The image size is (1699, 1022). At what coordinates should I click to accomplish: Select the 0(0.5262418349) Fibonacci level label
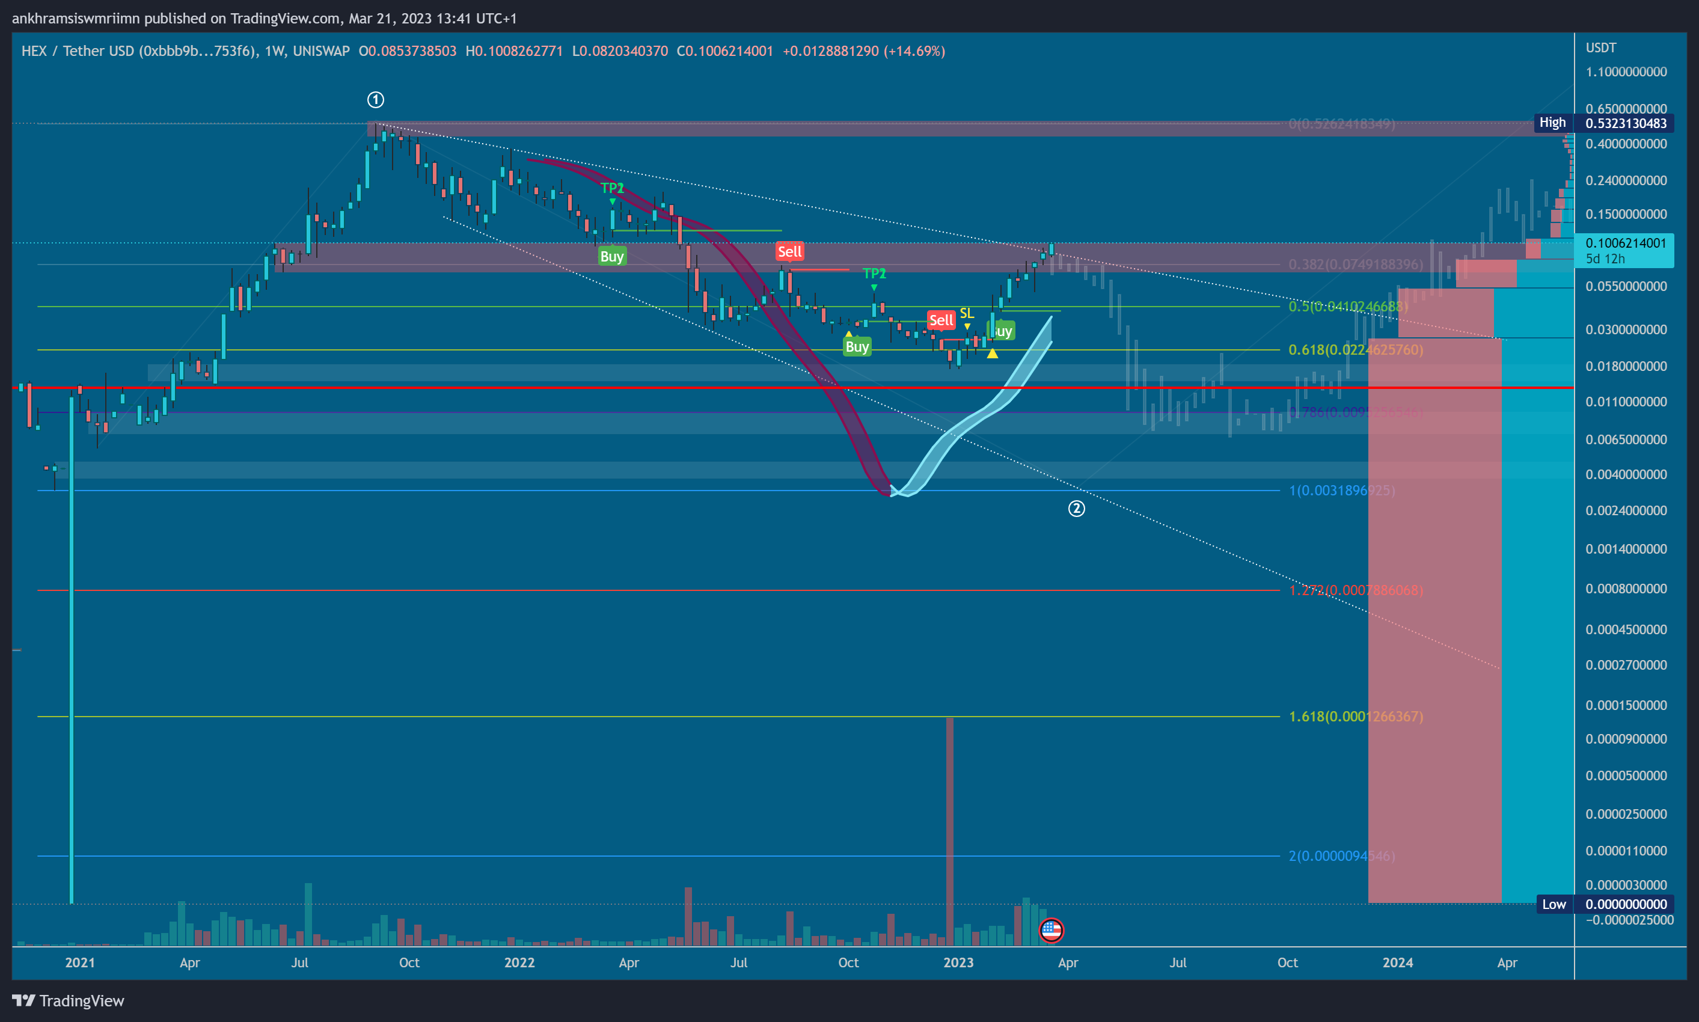click(x=1341, y=124)
